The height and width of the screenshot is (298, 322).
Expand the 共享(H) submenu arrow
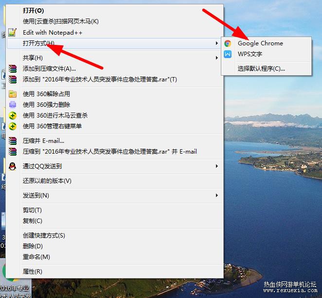point(216,58)
